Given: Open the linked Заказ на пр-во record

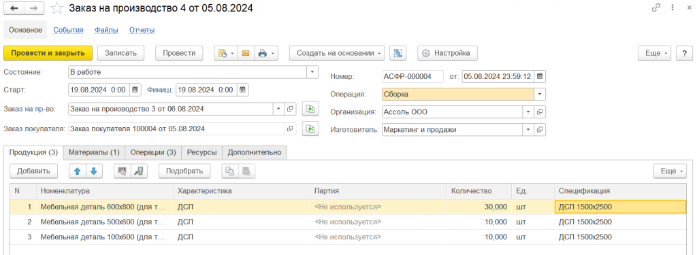Looking at the screenshot, I should click(x=290, y=108).
